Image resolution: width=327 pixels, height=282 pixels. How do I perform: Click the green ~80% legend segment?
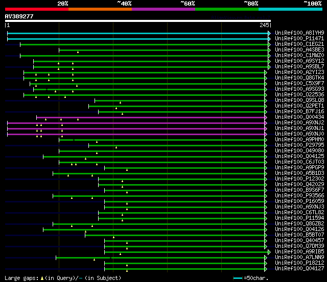[x=227, y=9]
